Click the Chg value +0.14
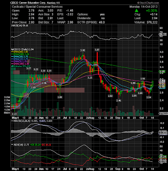 [153, 15]
